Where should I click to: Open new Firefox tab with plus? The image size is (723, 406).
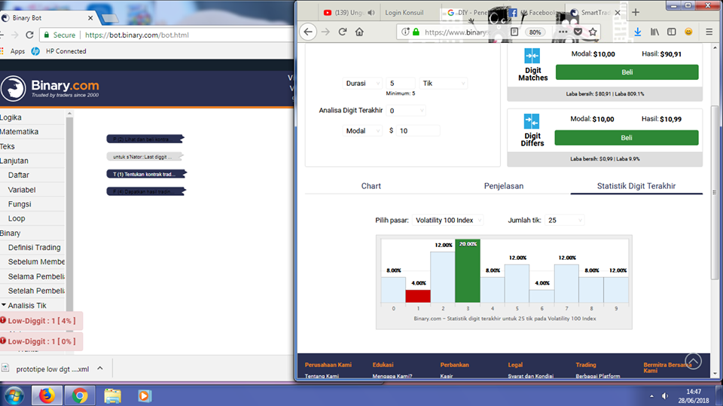[636, 13]
